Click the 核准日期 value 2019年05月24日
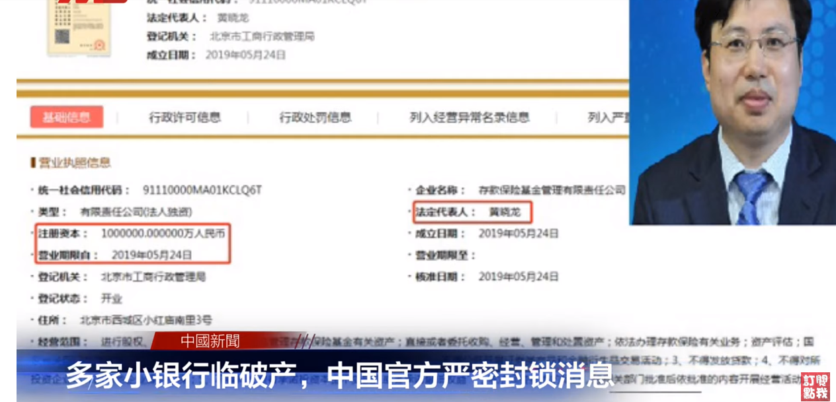This screenshot has width=836, height=402. tap(519, 277)
